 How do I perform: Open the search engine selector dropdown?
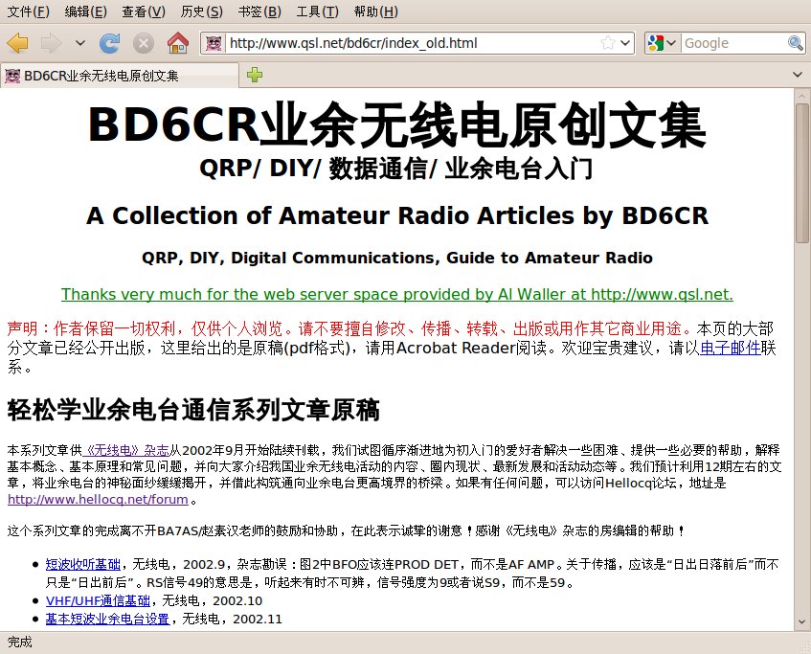click(x=662, y=43)
